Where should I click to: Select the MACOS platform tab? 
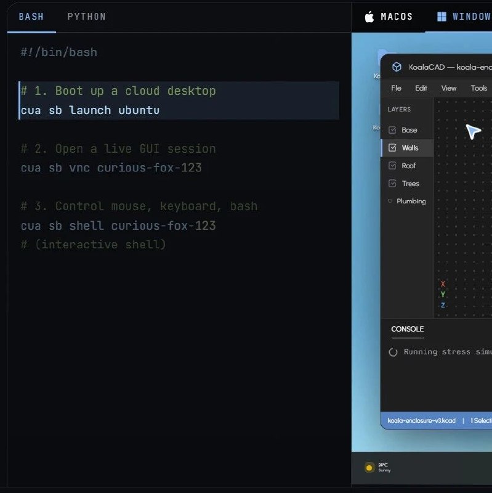[389, 17]
